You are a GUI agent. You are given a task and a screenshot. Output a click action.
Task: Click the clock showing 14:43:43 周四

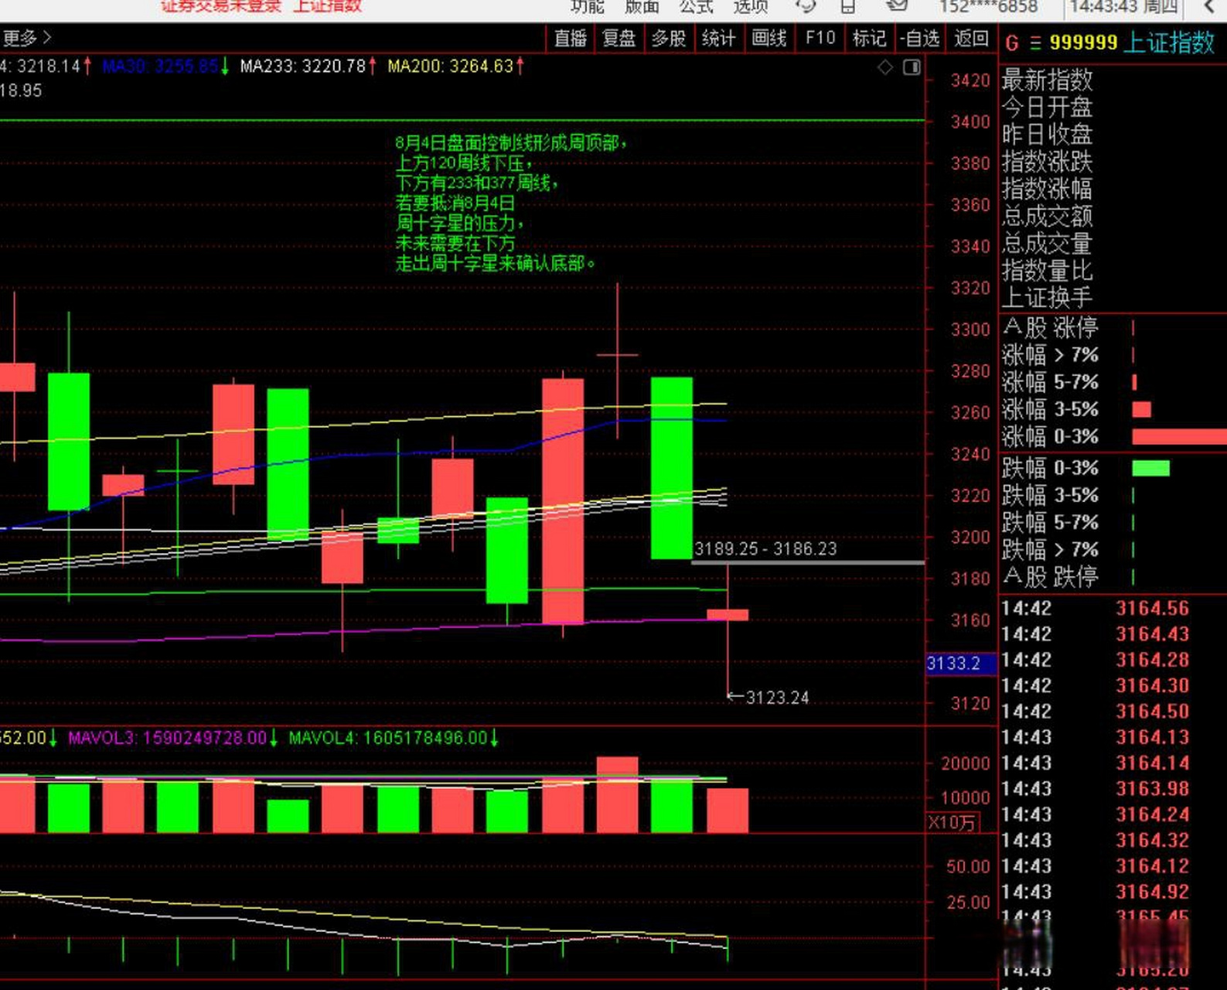click(1123, 7)
